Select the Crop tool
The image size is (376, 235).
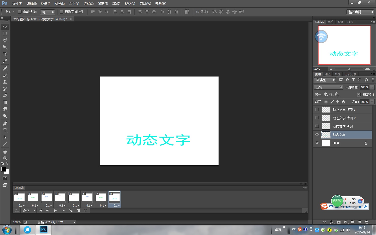click(x=5, y=54)
